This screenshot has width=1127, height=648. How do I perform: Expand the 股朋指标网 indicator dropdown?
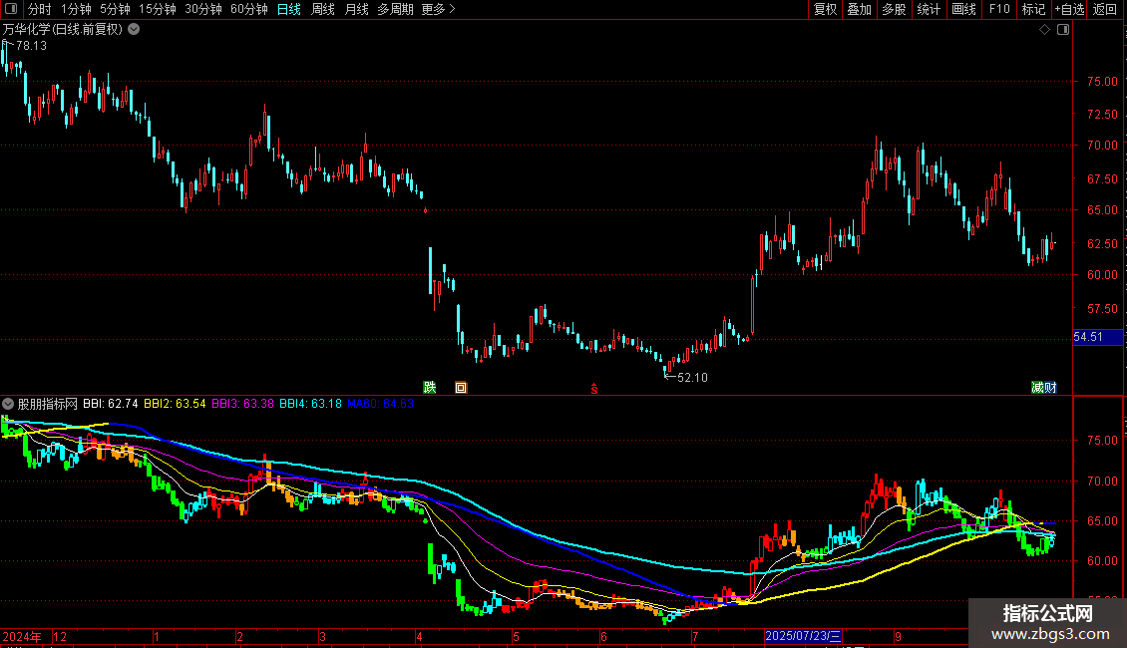(x=8, y=404)
